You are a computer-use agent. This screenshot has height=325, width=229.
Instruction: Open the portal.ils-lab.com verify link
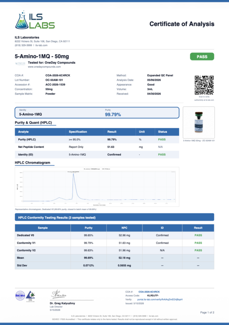pyautogui.click(x=160, y=299)
